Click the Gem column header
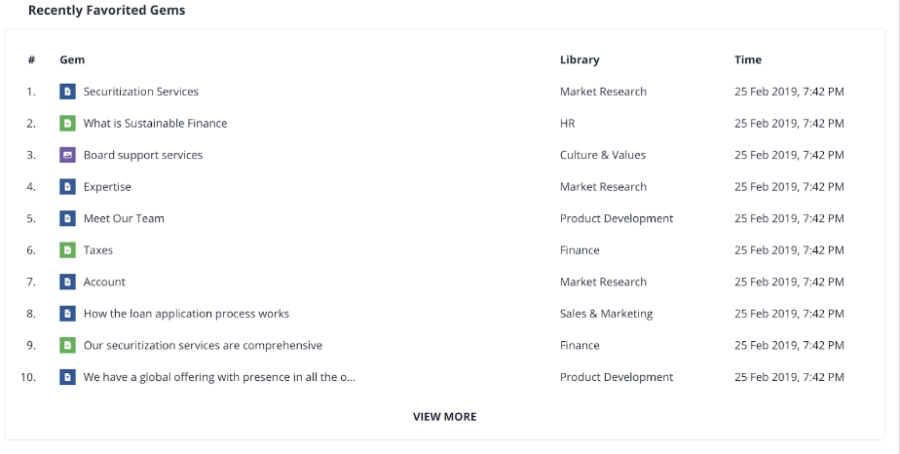900x454 pixels. click(x=72, y=59)
